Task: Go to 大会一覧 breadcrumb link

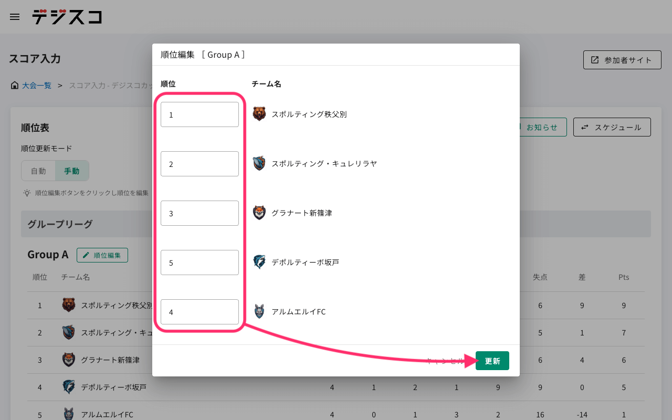Action: click(37, 85)
